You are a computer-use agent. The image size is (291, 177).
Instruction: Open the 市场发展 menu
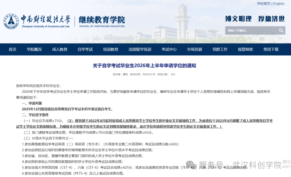tap(194, 49)
